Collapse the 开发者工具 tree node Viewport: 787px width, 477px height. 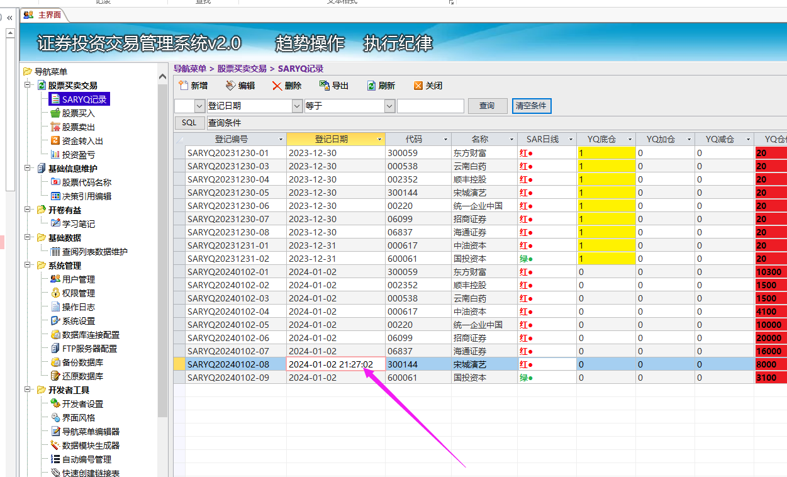[27, 390]
